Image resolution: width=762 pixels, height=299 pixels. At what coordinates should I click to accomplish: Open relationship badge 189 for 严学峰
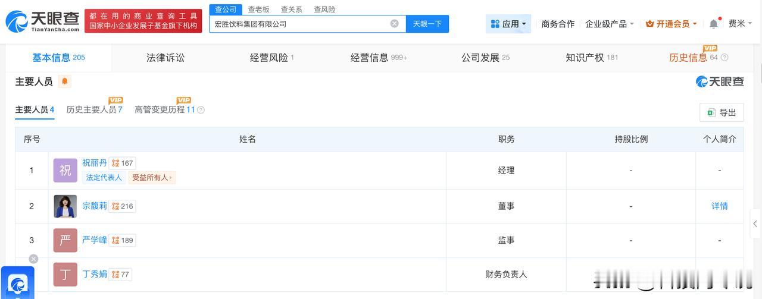click(123, 240)
